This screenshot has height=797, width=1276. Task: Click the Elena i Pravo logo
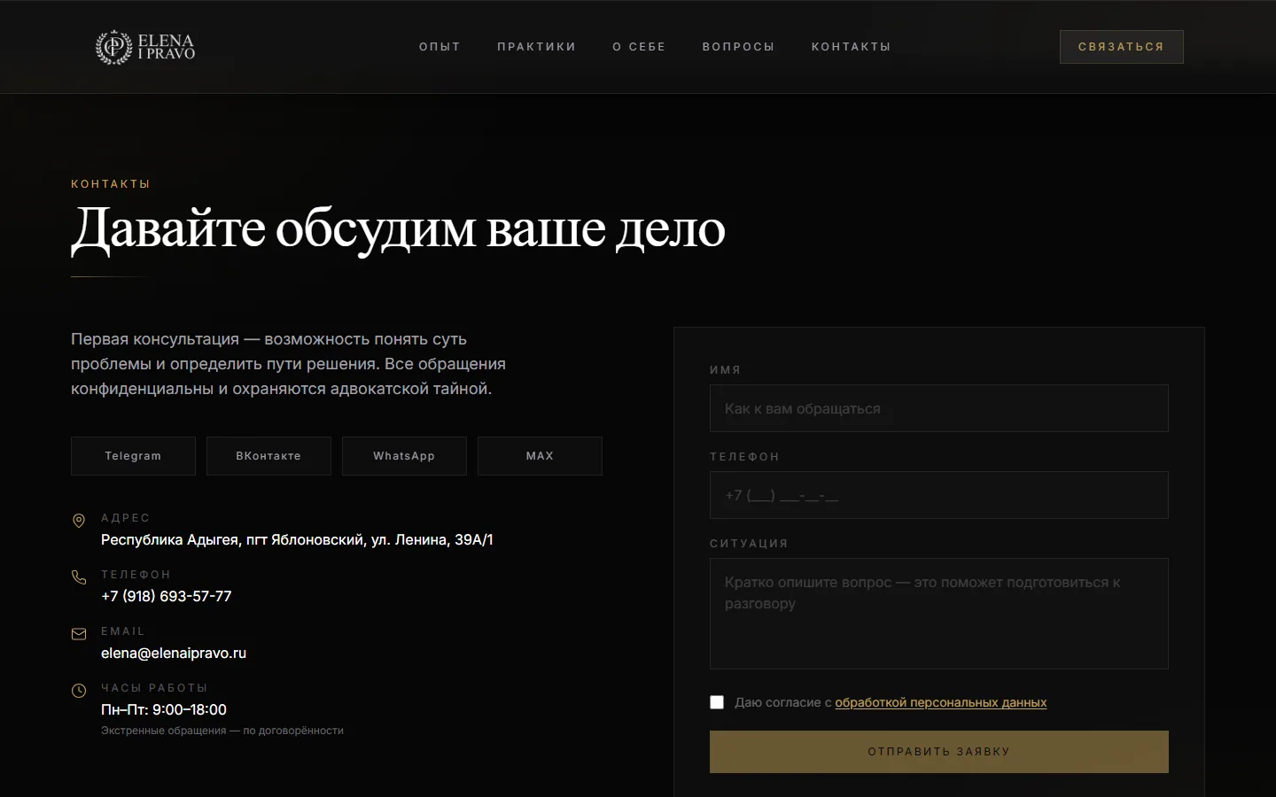[x=145, y=47]
